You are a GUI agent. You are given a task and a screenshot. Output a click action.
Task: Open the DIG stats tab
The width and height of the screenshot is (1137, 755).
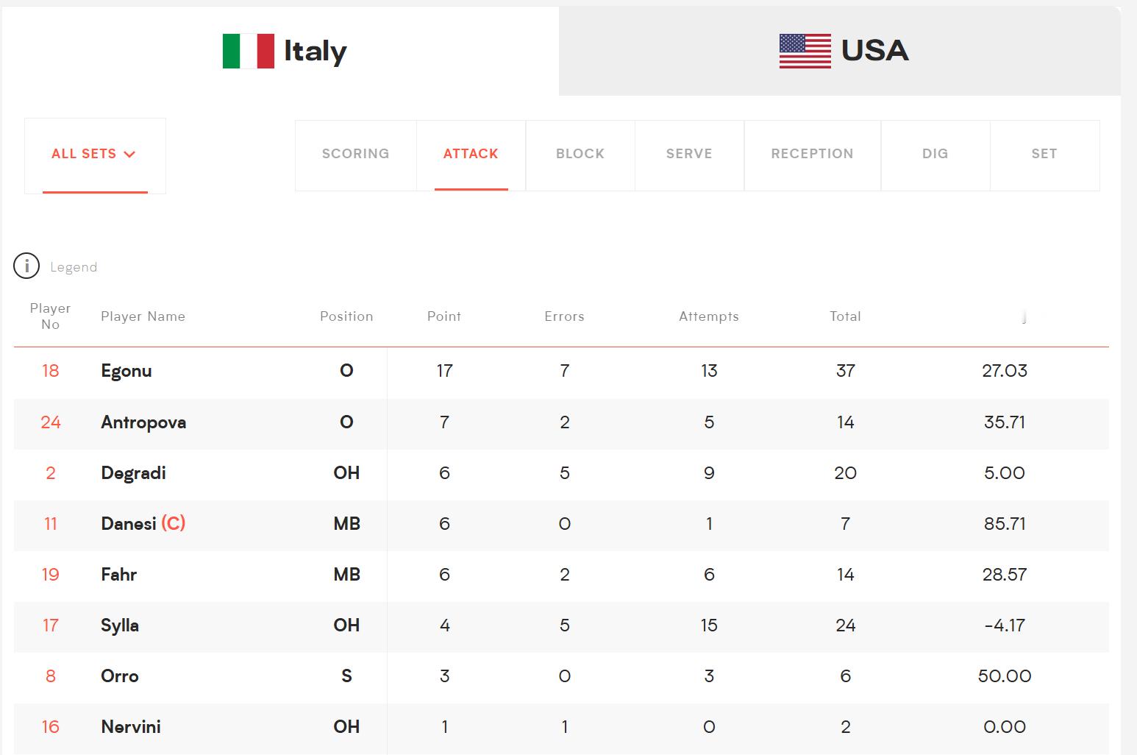coord(935,155)
